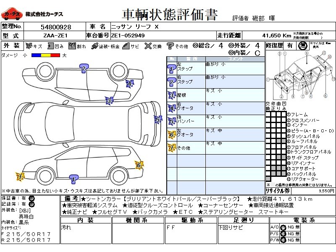
Task: Click the 備考 remarks label
Action: pos(71,199)
